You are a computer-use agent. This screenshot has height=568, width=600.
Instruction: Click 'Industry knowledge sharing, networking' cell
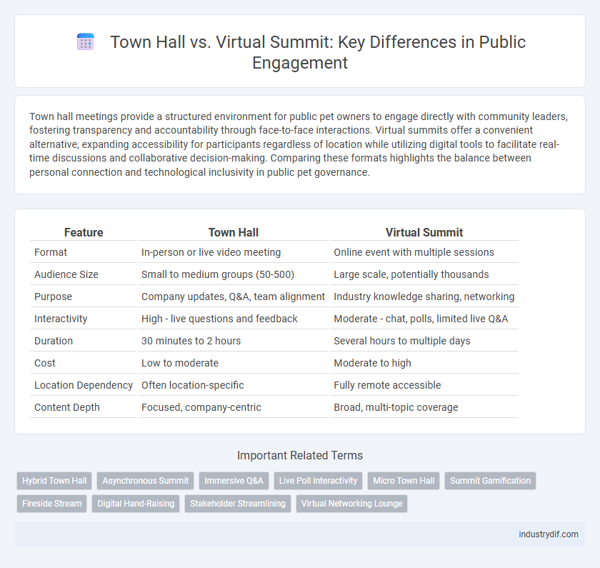424,297
